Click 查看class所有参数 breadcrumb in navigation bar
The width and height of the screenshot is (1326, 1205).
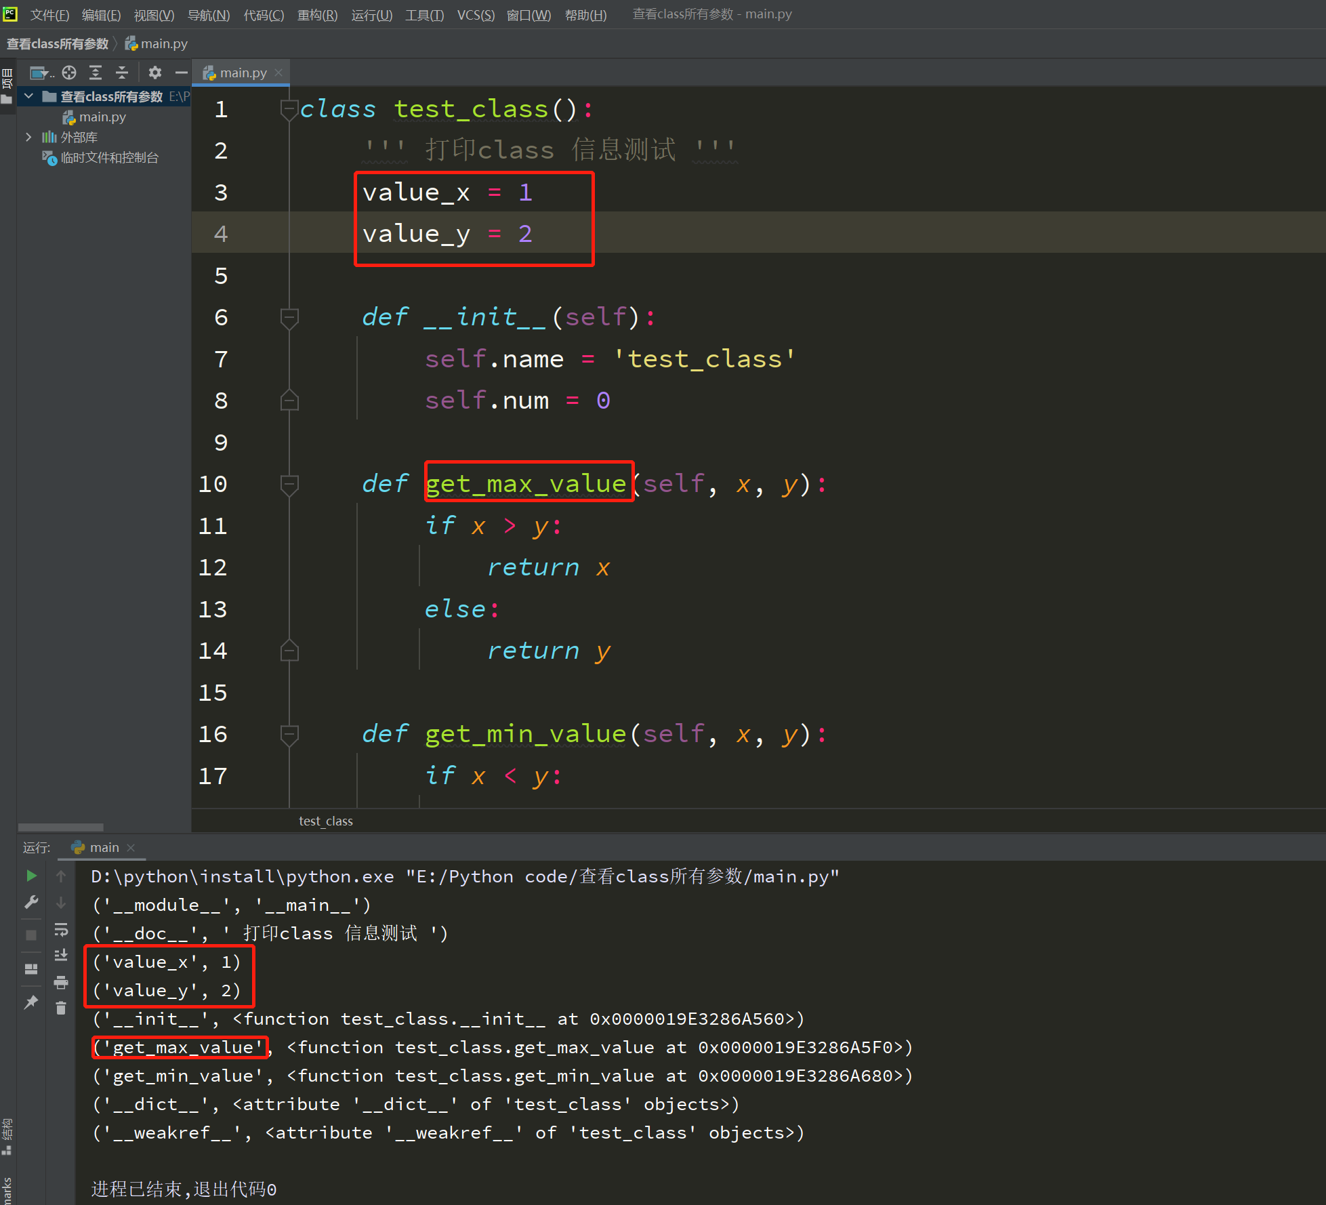click(58, 44)
